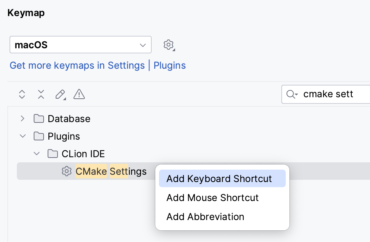Open keymap settings gear next to macOS dropdown
The width and height of the screenshot is (370, 242).
[169, 45]
